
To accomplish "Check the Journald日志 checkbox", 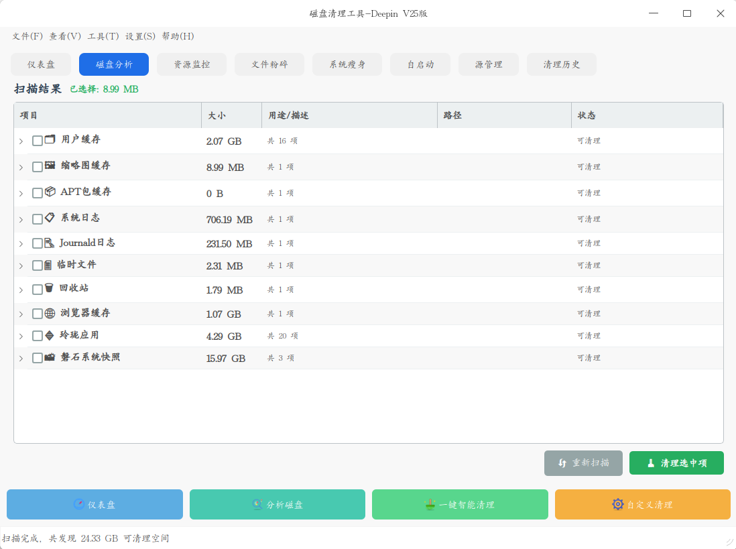I will [x=38, y=243].
